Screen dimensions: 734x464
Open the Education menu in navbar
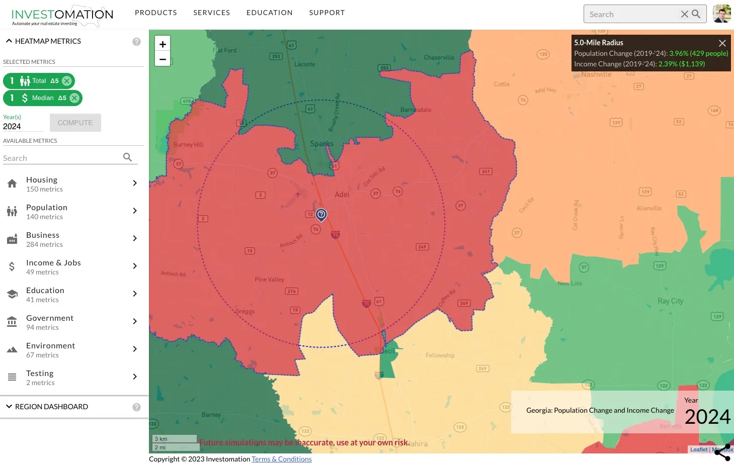point(270,13)
